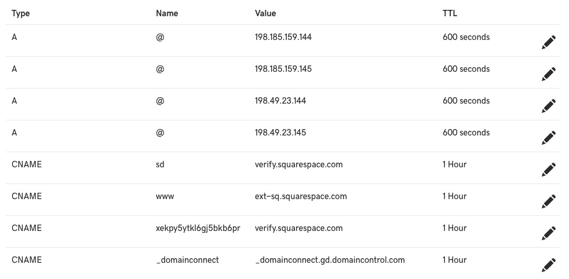The image size is (569, 279).
Task: Click the Type column header
Action: (20, 13)
